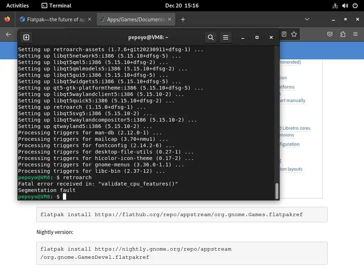This screenshot has height=273, width=364.
Task: Maximize the terminal window
Action: coord(257,37)
